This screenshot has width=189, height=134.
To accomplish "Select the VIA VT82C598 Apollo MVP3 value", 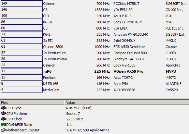I will pos(88,130).
